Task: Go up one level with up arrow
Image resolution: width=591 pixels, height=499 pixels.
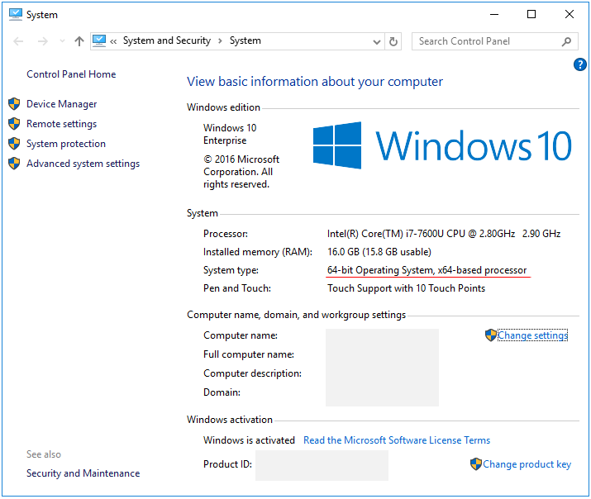Action: coord(79,41)
